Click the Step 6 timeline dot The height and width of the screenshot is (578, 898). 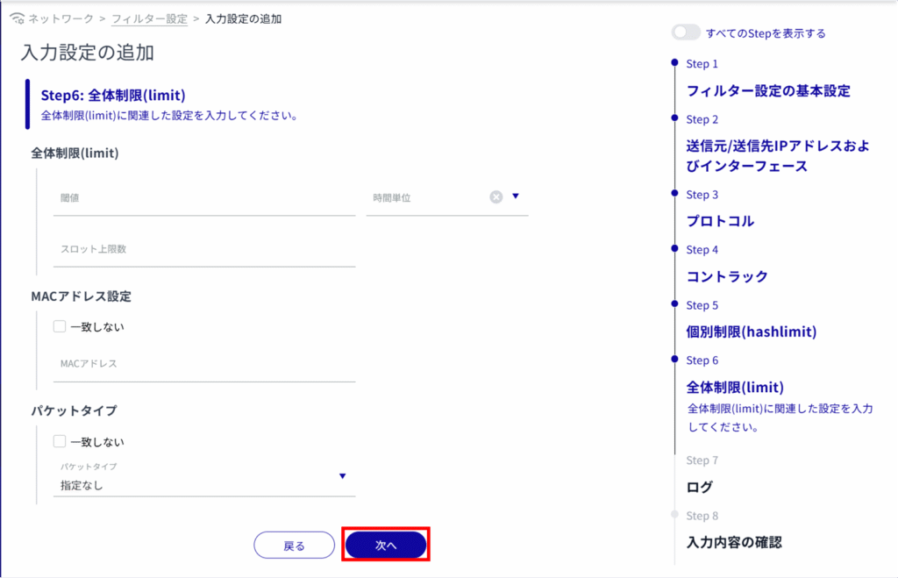(673, 359)
